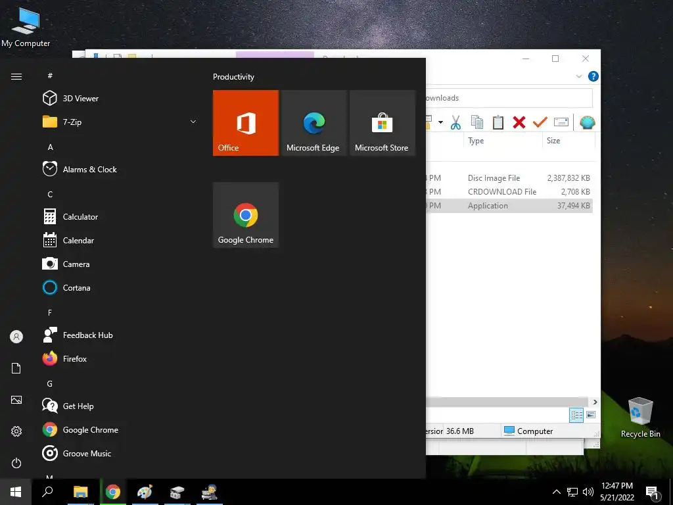This screenshot has height=505, width=673.
Task: Select the My Computer desktop icon
Action: coord(26,26)
